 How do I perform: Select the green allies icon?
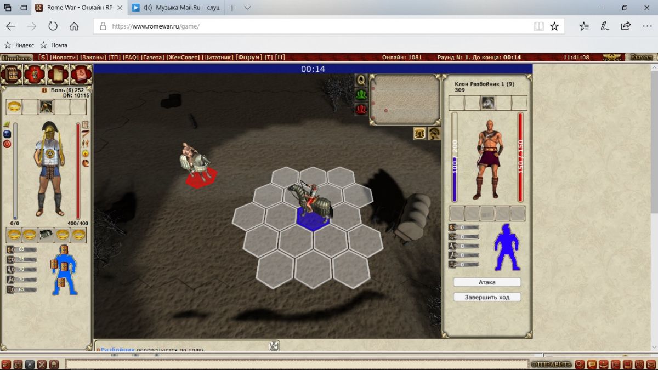click(x=361, y=94)
